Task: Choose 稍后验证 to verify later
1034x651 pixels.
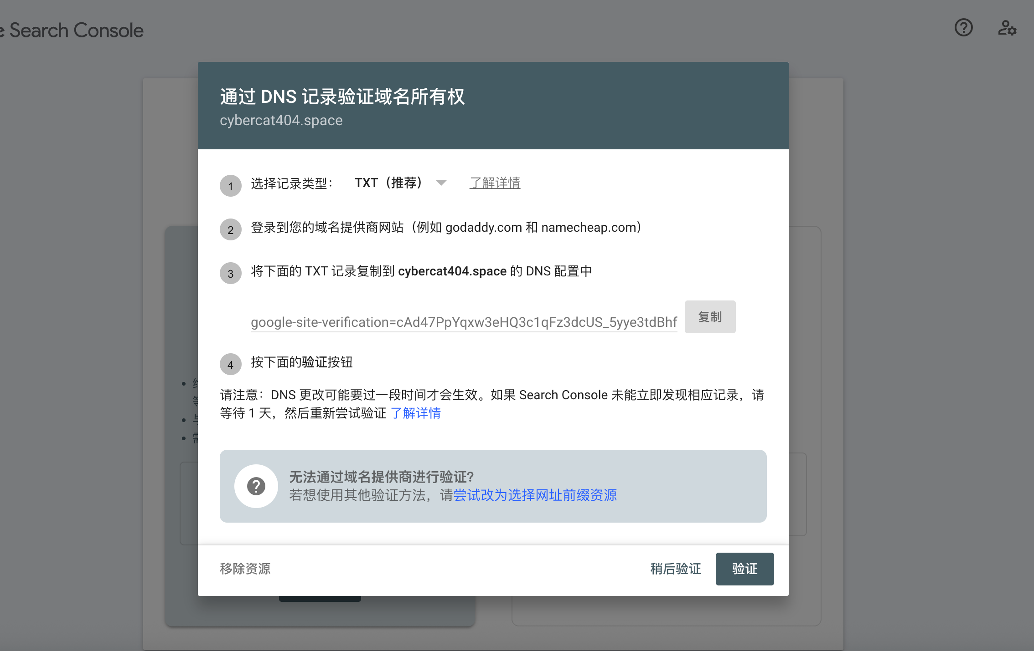Action: click(x=675, y=569)
